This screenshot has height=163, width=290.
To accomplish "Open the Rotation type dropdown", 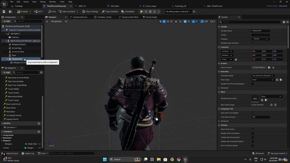I will 227,55.
